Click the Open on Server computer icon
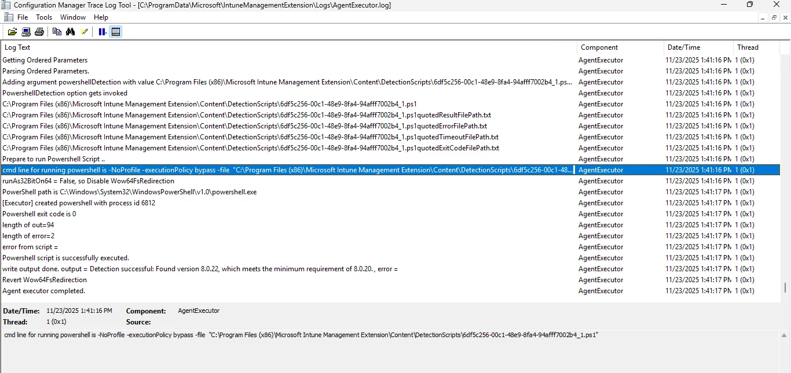Viewport: 791px width, 373px height. point(26,32)
